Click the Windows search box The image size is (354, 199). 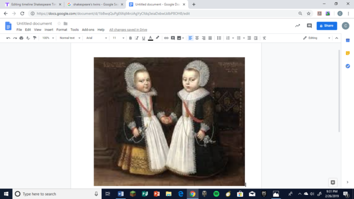point(57,194)
